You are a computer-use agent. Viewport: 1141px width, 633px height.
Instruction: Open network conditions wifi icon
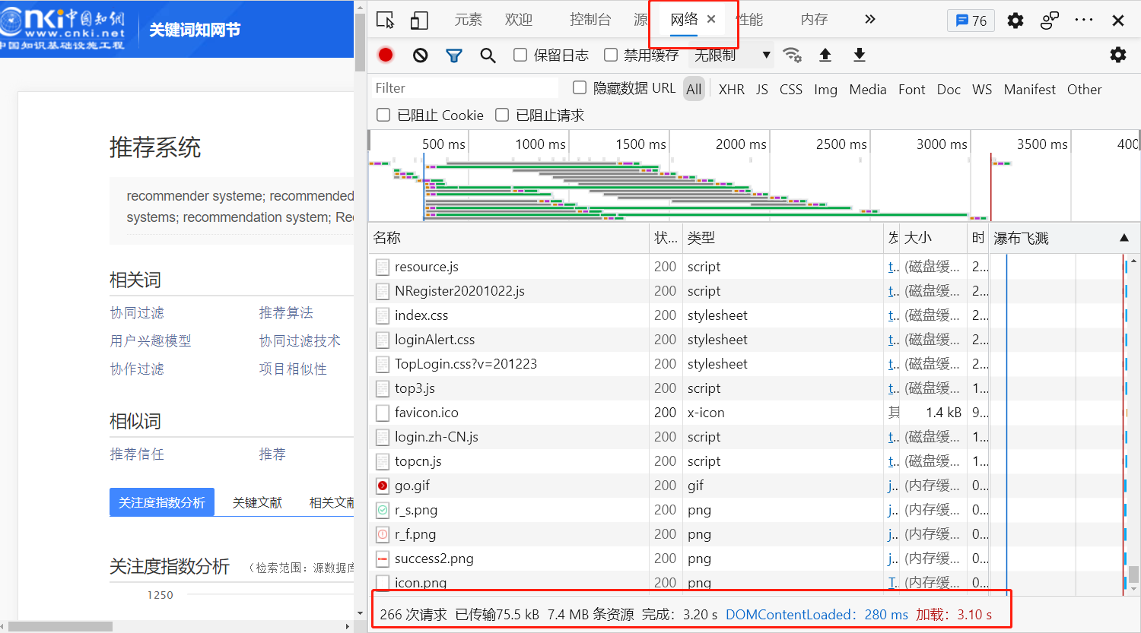[x=792, y=55]
